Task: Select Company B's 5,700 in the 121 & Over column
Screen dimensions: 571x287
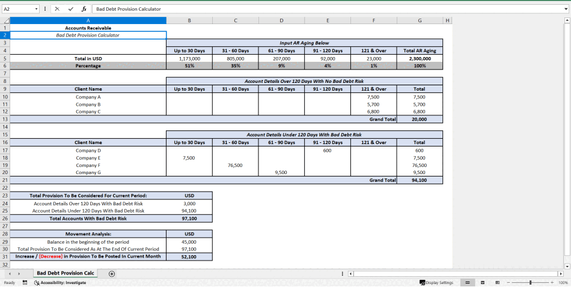Action: [x=374, y=104]
